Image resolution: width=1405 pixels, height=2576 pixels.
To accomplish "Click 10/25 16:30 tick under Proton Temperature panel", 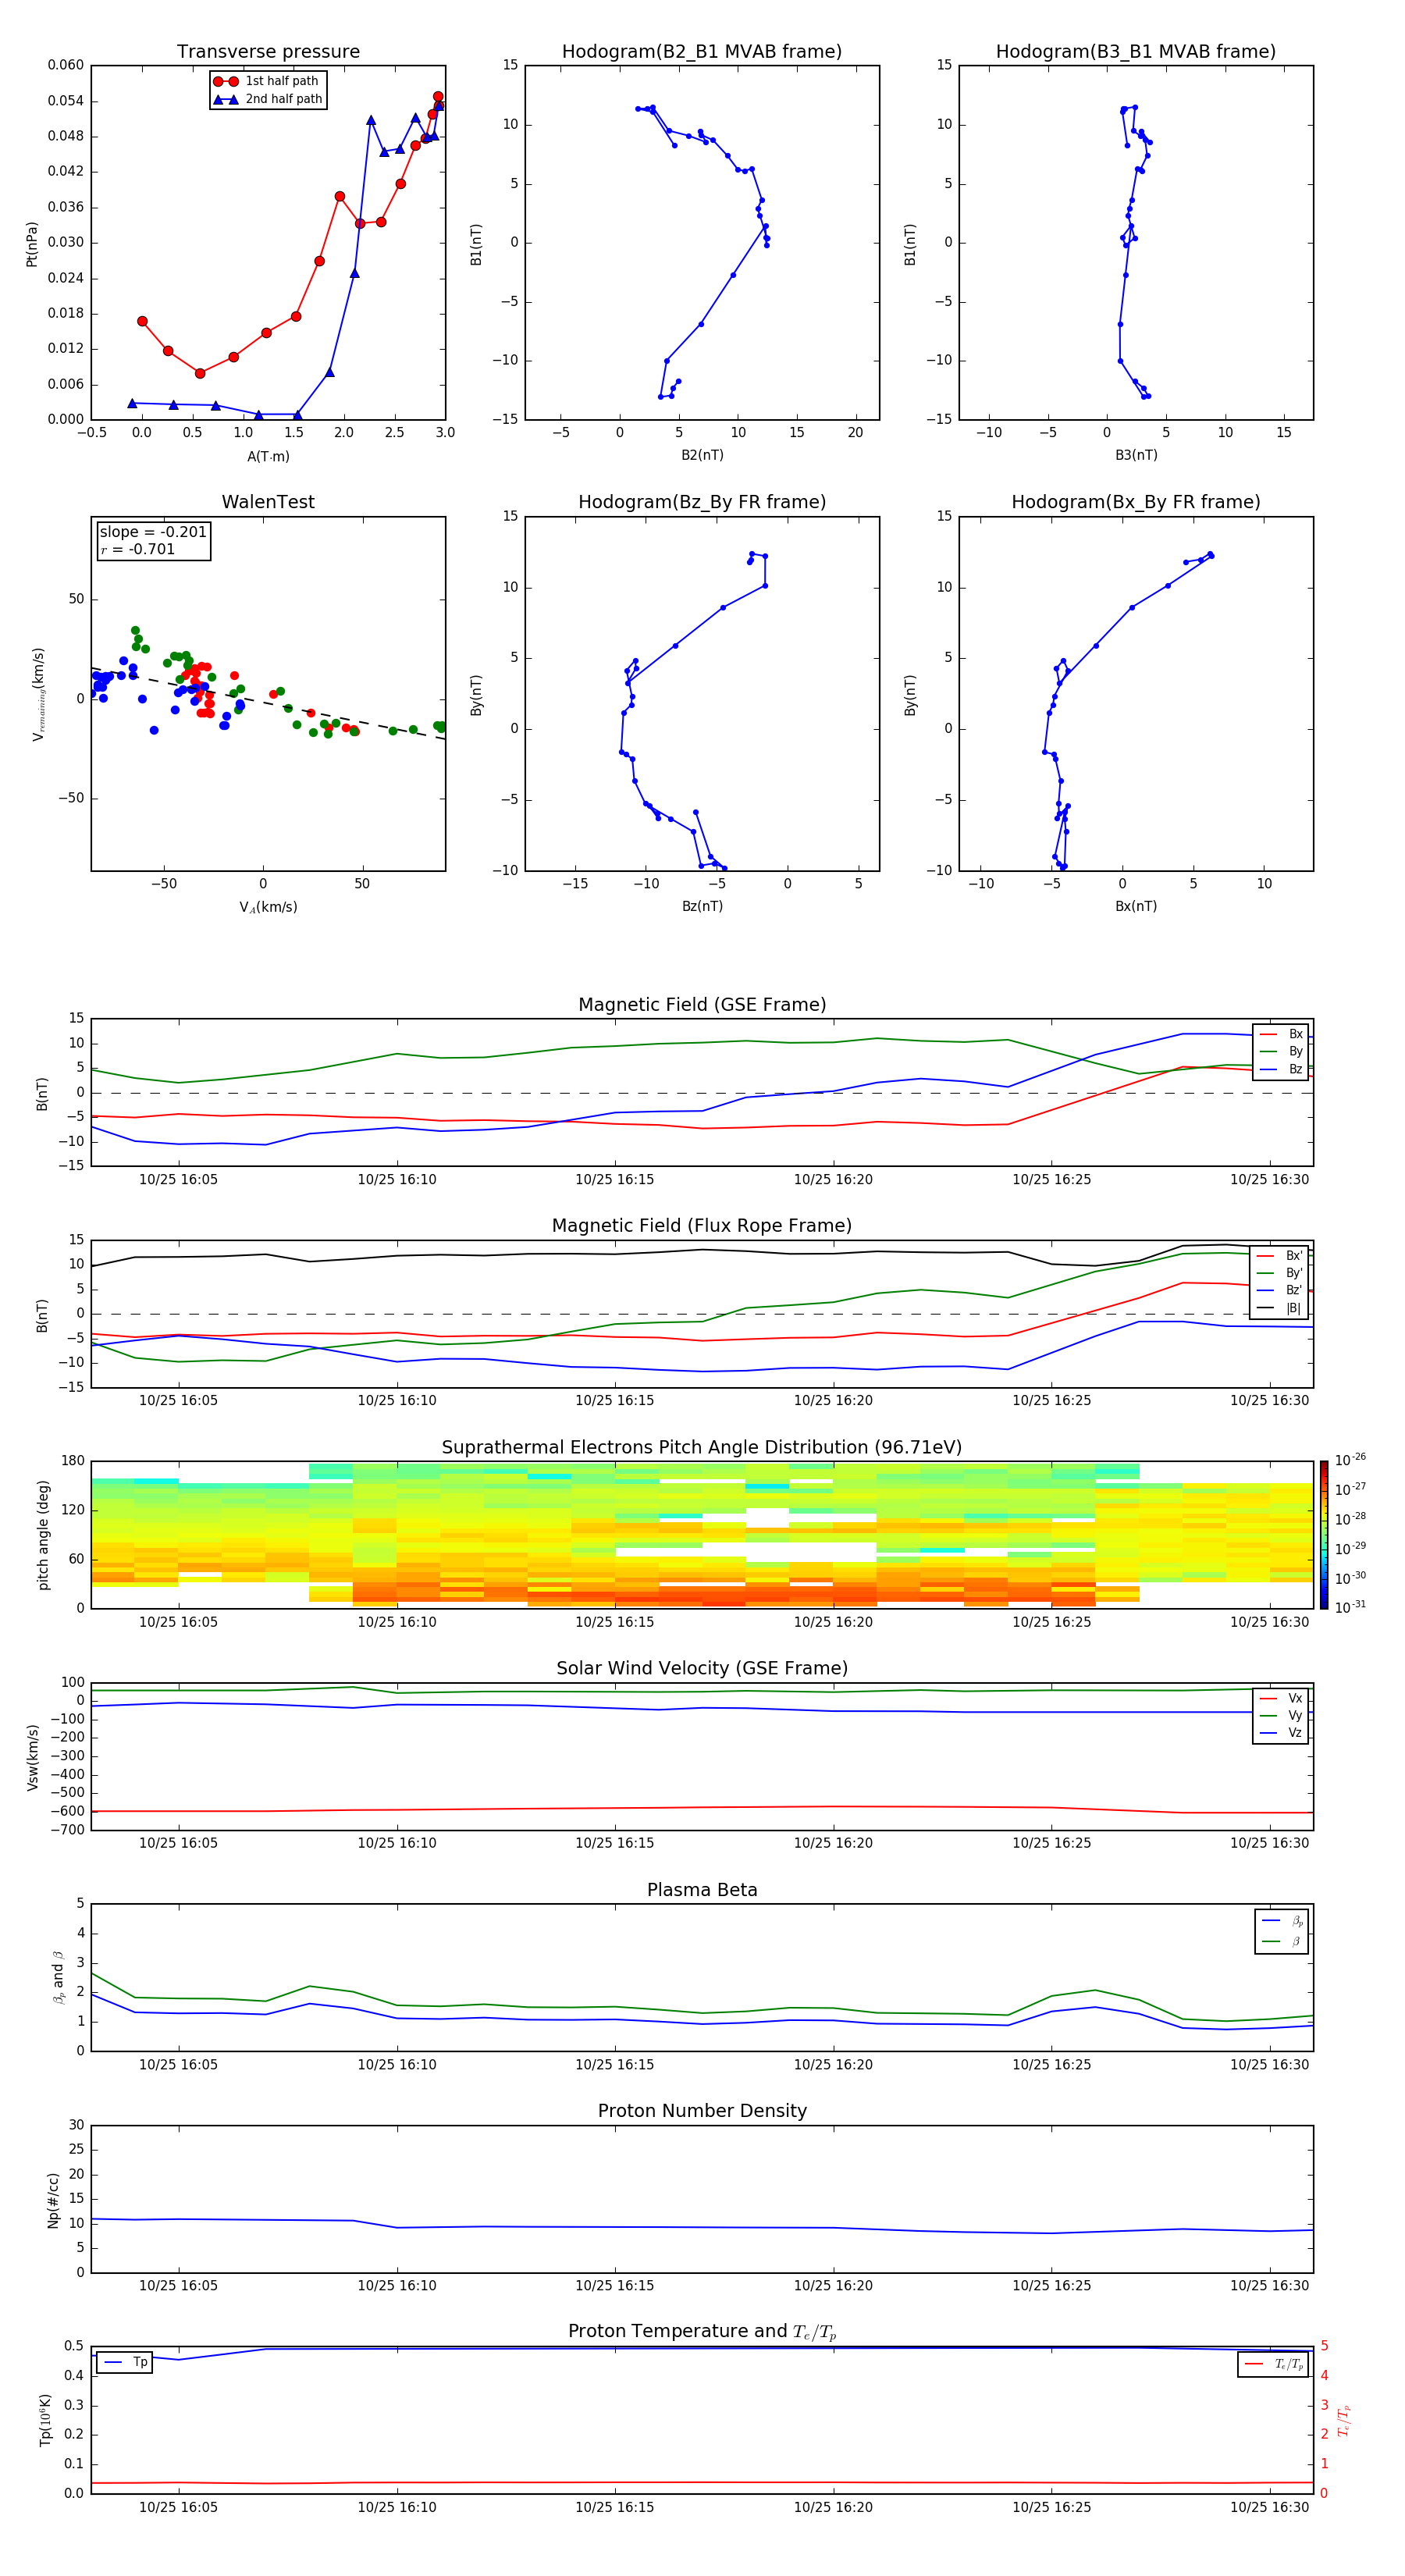I will (1269, 2507).
